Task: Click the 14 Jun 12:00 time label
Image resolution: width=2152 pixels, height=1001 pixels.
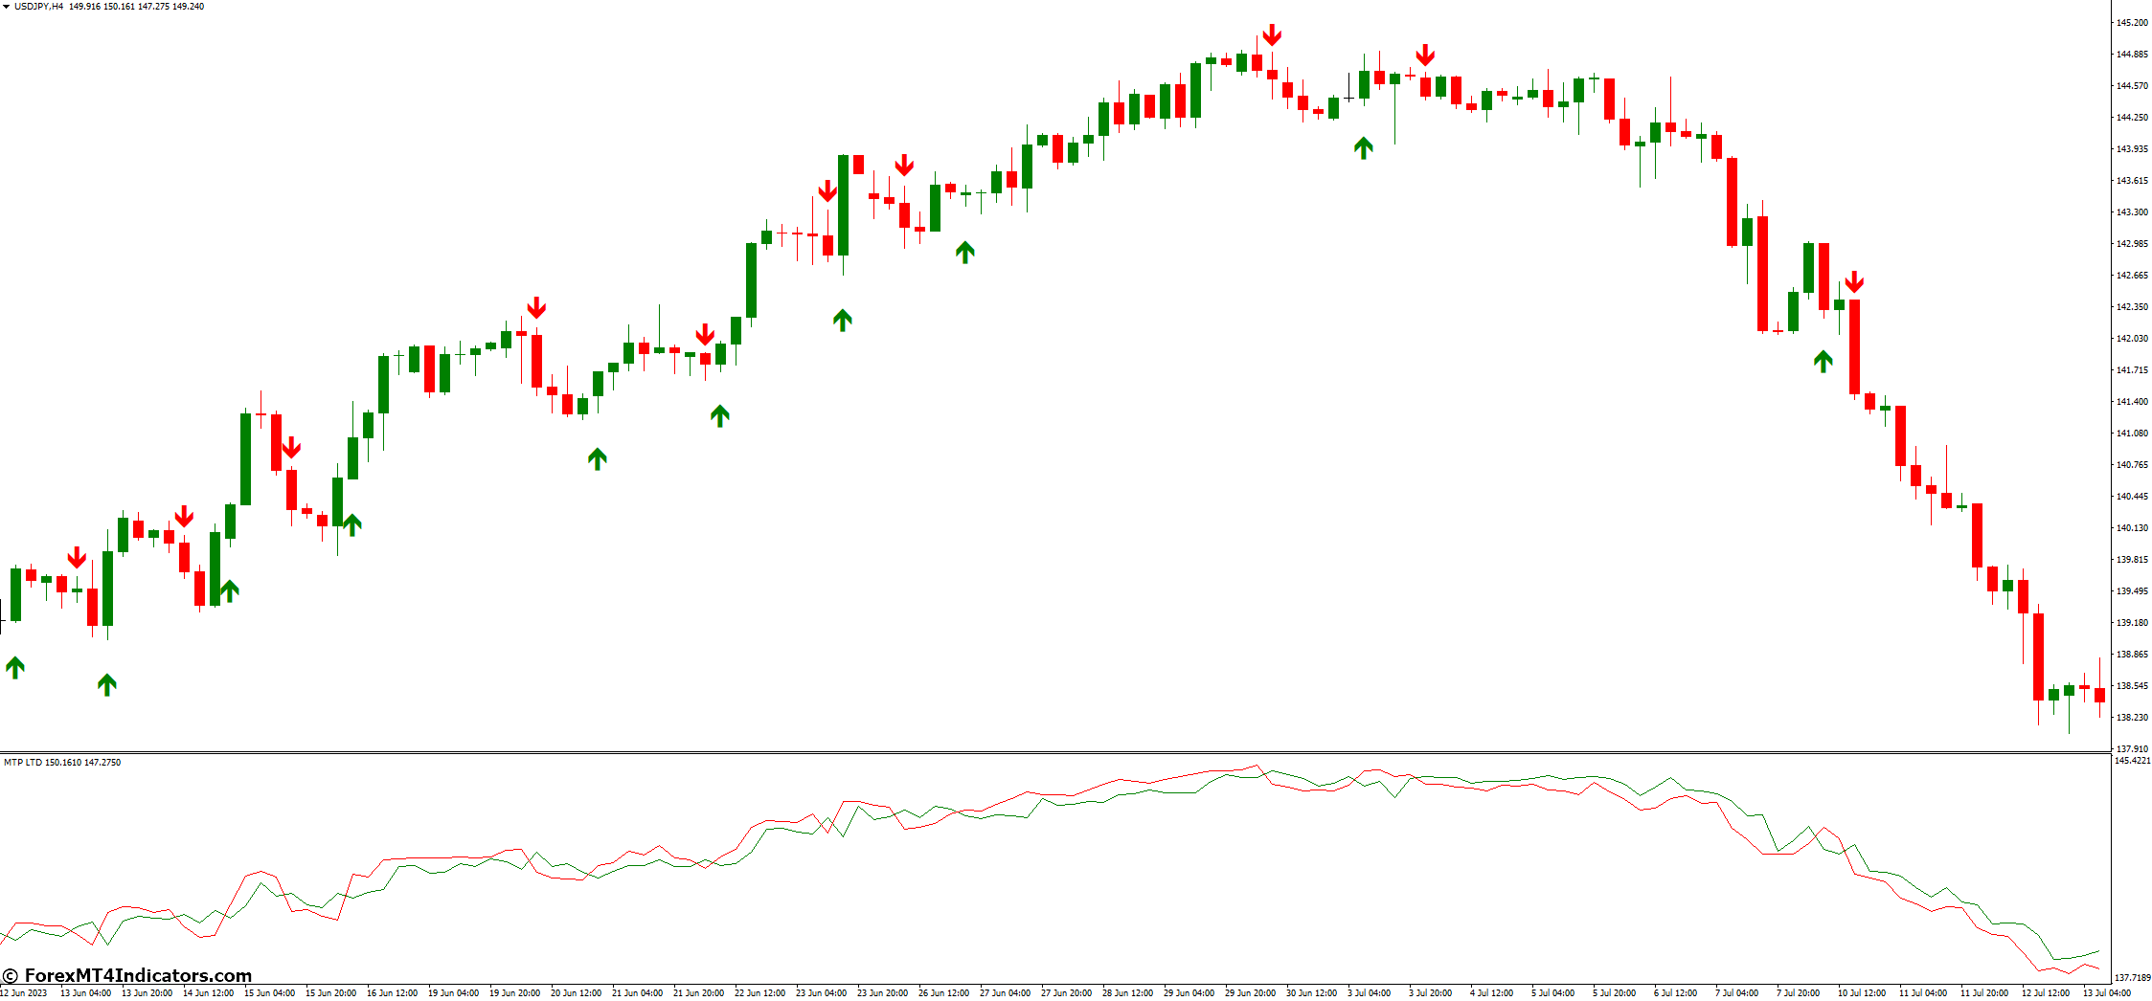Action: pos(208,992)
